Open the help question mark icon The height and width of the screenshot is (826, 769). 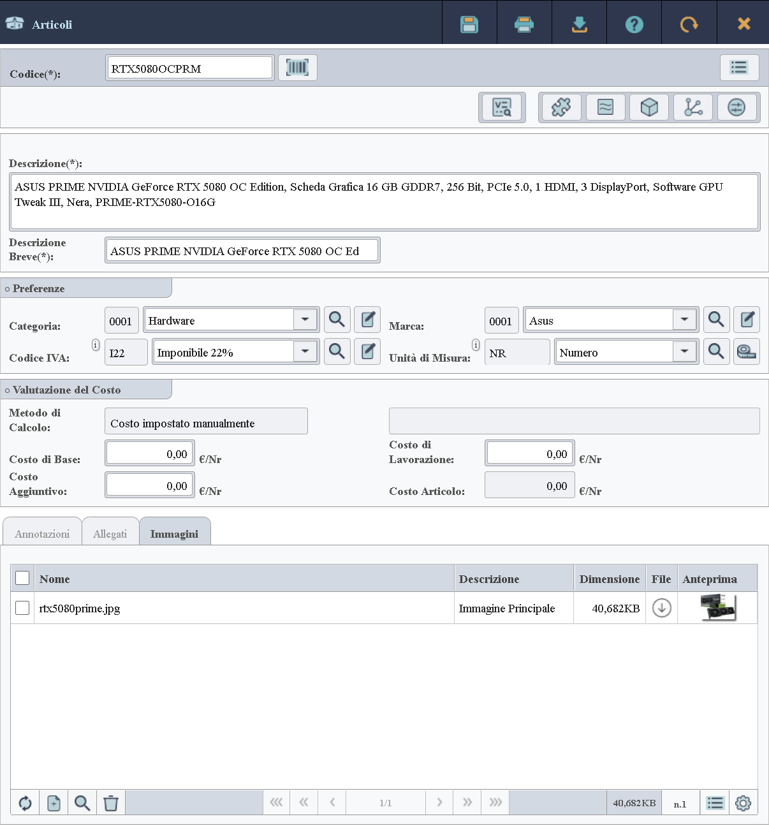634,24
